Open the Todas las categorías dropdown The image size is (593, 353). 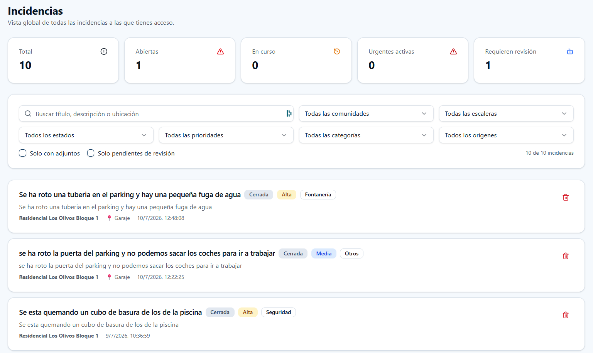click(x=366, y=135)
